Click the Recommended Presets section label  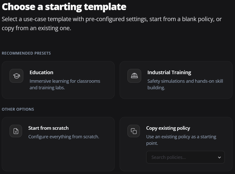coord(26,53)
